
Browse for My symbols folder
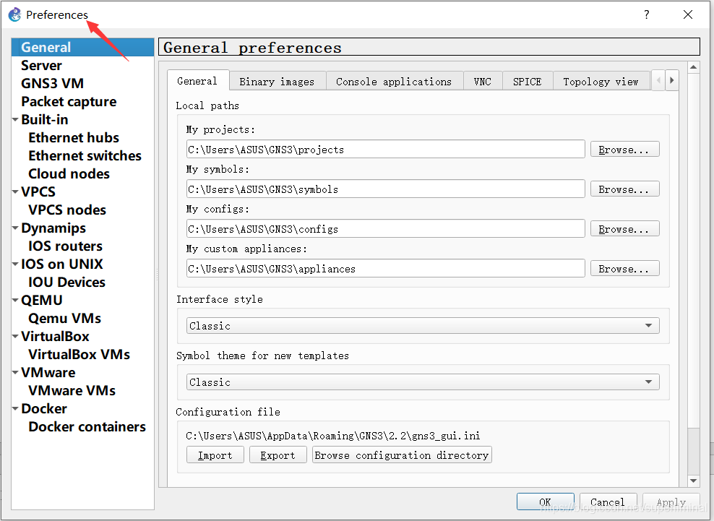(x=624, y=189)
